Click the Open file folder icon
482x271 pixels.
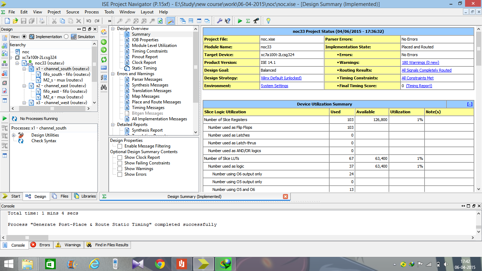point(16,21)
